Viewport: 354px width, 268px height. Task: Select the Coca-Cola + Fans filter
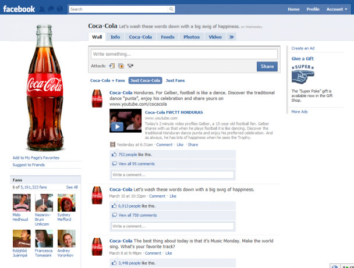[108, 80]
